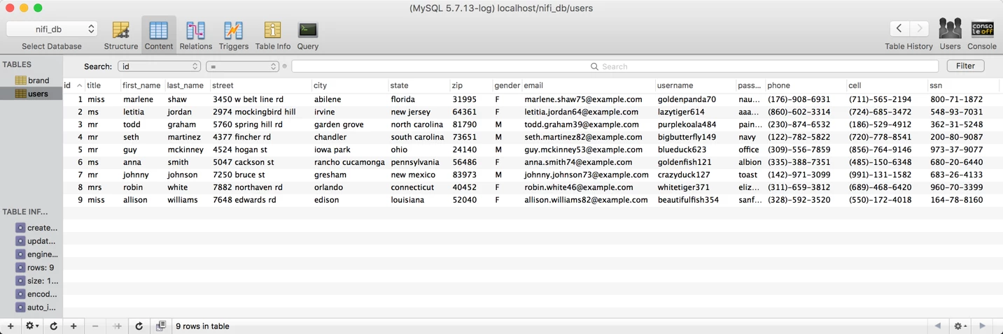Click the cell '(724)-685-3472'

[880, 112]
